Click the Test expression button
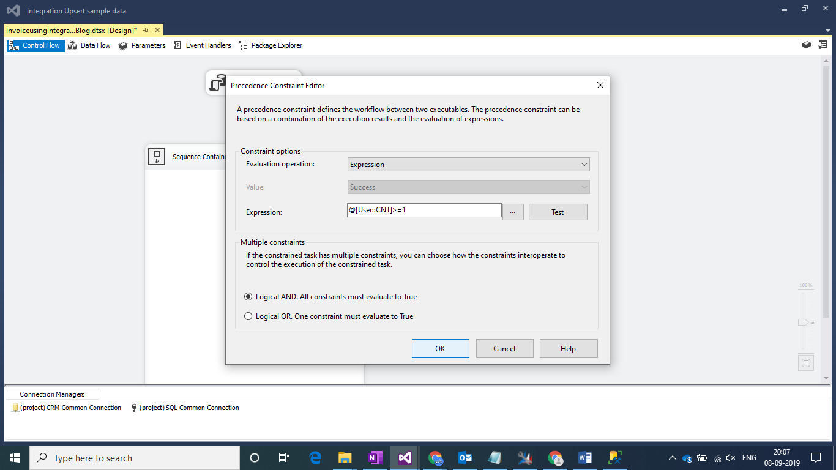Viewport: 836px width, 470px height. 558,212
